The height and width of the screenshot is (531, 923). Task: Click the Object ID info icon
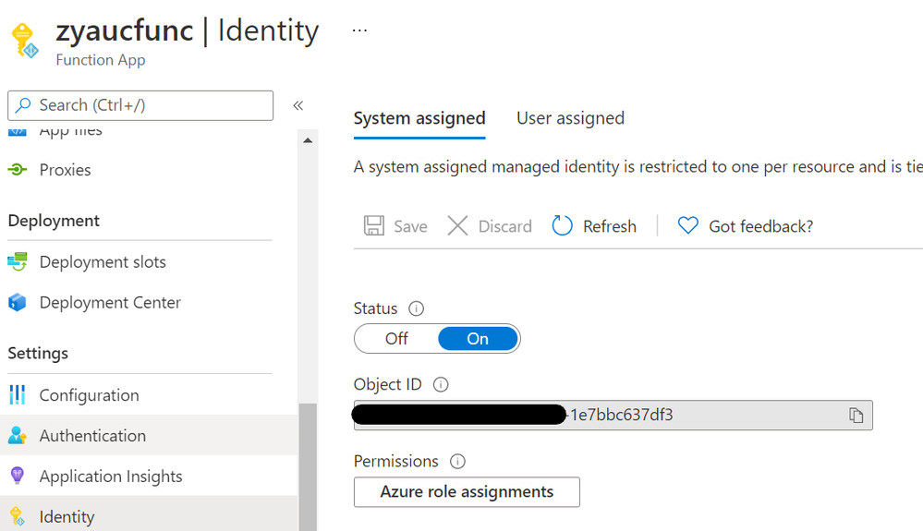tap(441, 384)
